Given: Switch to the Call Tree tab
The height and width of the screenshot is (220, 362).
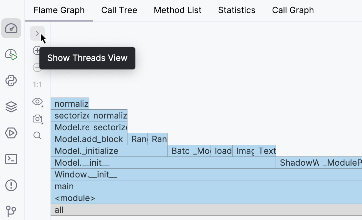Looking at the screenshot, I should tap(119, 10).
